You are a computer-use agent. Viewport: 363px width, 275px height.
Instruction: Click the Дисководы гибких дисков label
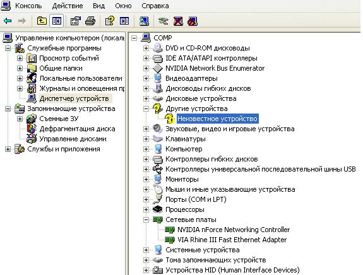coord(208,88)
